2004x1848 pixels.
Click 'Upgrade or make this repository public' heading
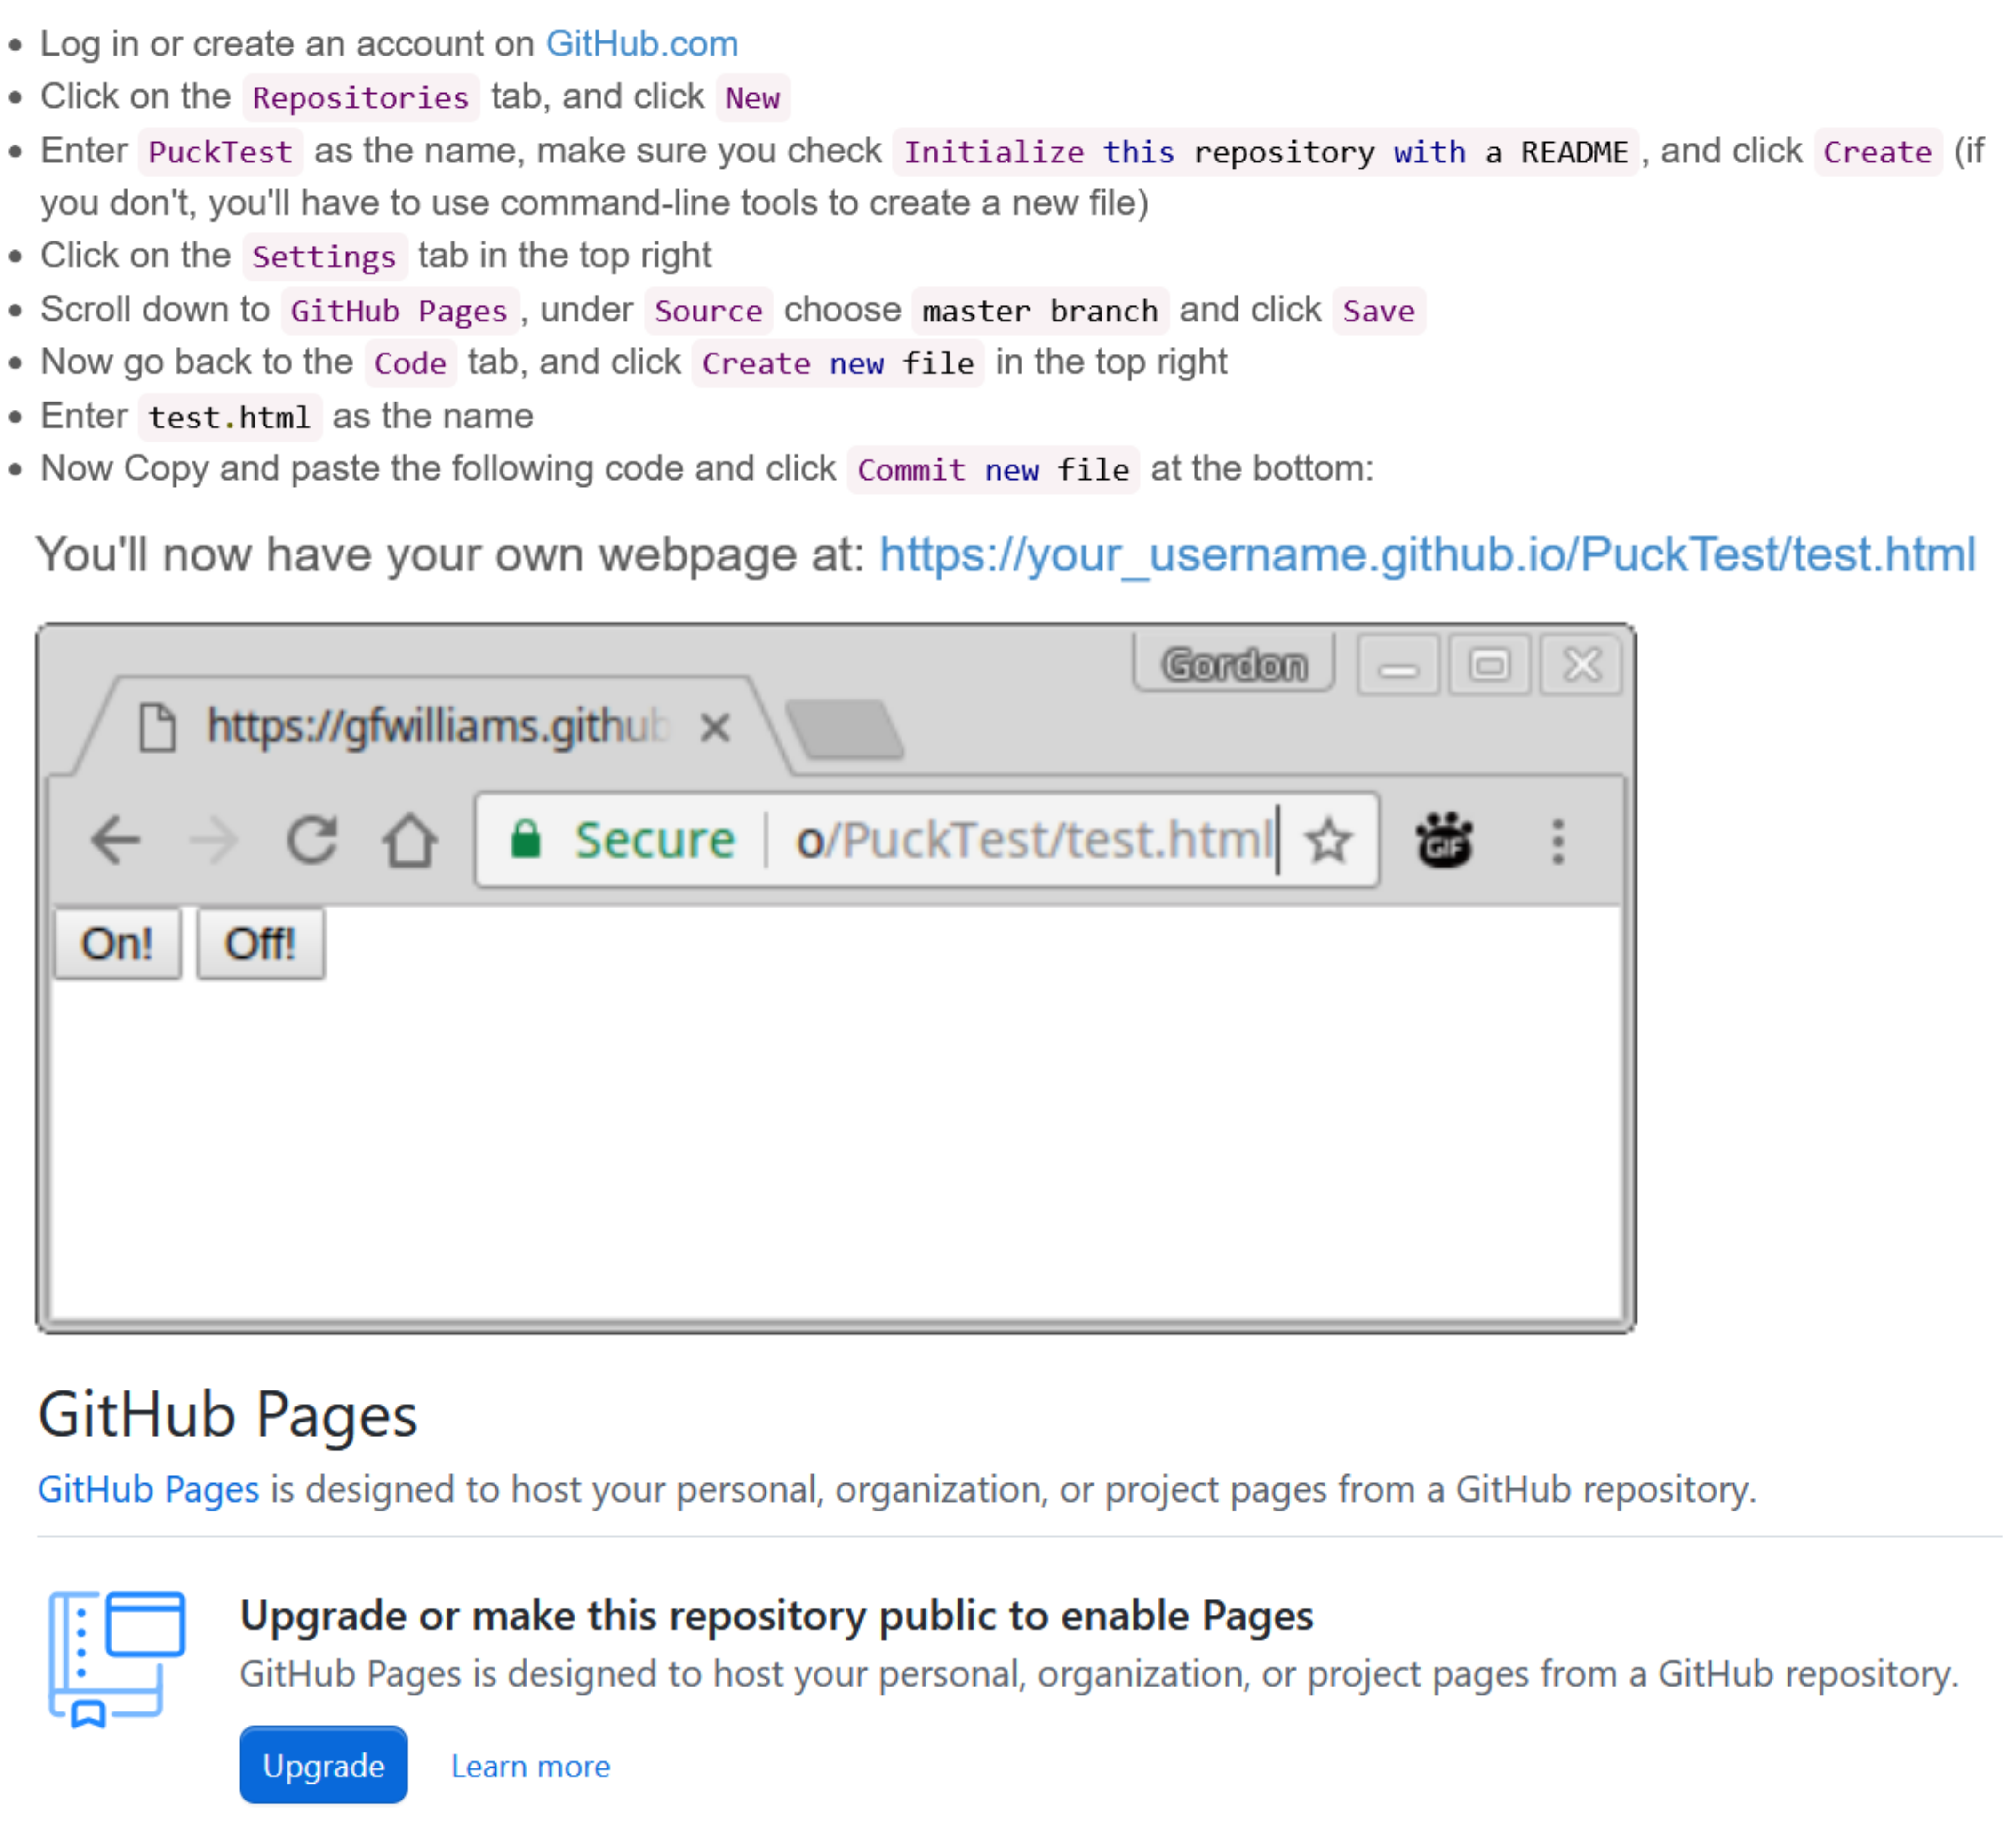tap(775, 1615)
